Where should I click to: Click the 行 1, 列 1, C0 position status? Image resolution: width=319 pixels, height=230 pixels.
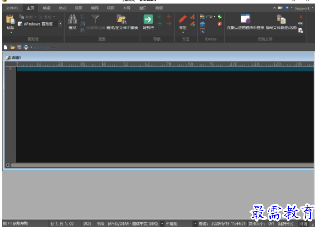[62, 223]
